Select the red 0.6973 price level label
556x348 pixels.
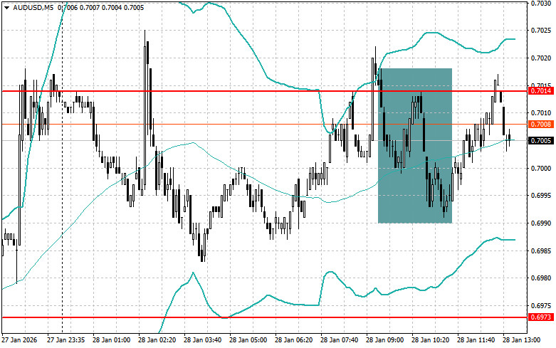coord(541,317)
